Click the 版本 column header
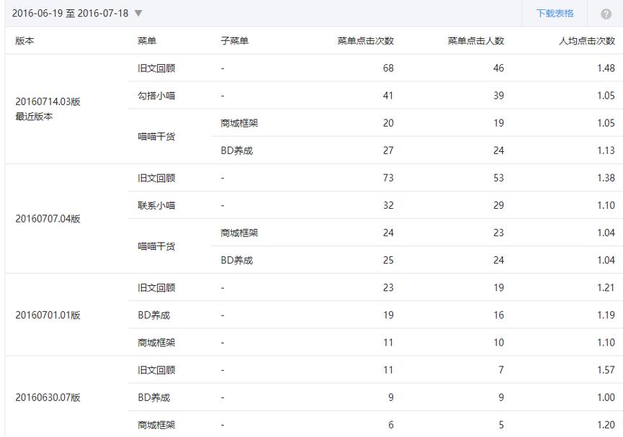 pyautogui.click(x=25, y=40)
